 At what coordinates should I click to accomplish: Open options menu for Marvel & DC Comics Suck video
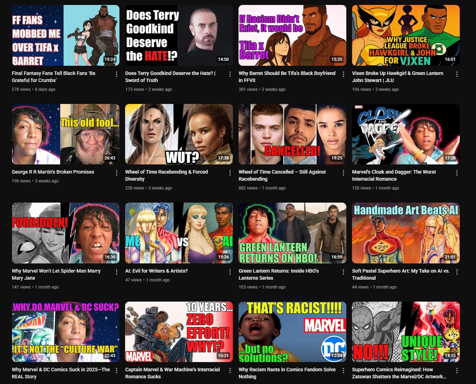(x=117, y=371)
